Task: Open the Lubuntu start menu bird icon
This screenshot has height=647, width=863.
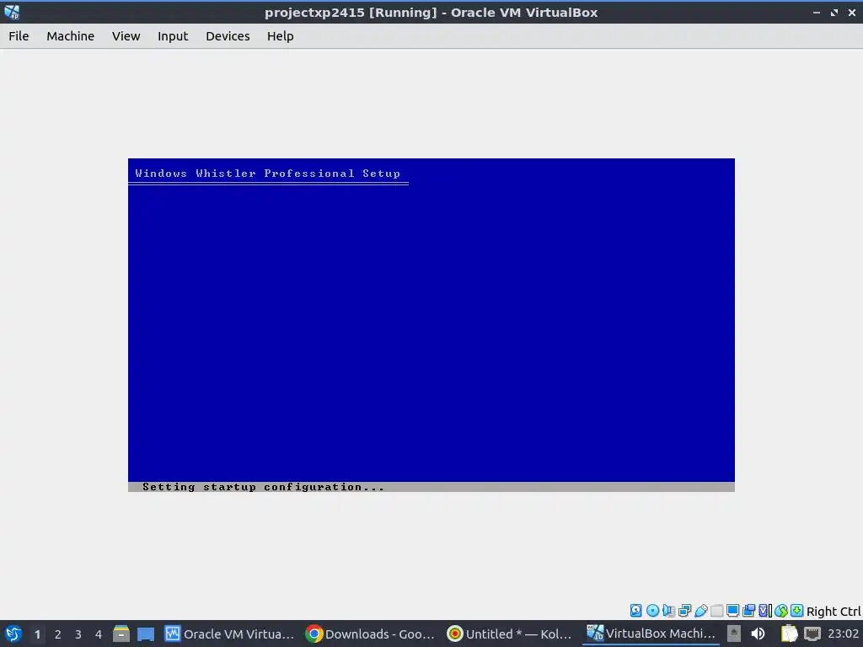Action: tap(13, 634)
